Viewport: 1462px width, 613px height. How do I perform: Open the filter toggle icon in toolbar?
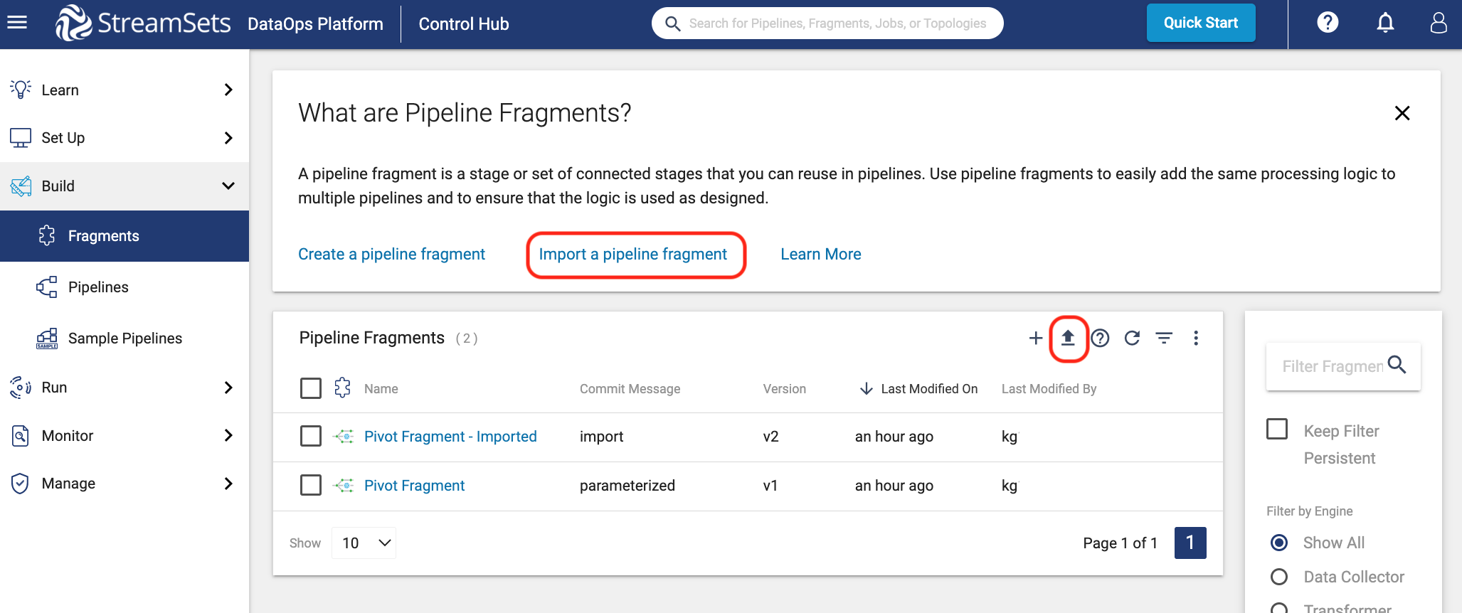coord(1164,338)
